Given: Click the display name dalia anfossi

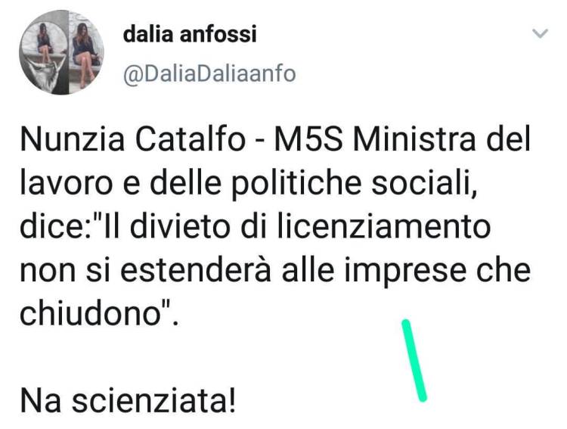Looking at the screenshot, I should pos(190,34).
